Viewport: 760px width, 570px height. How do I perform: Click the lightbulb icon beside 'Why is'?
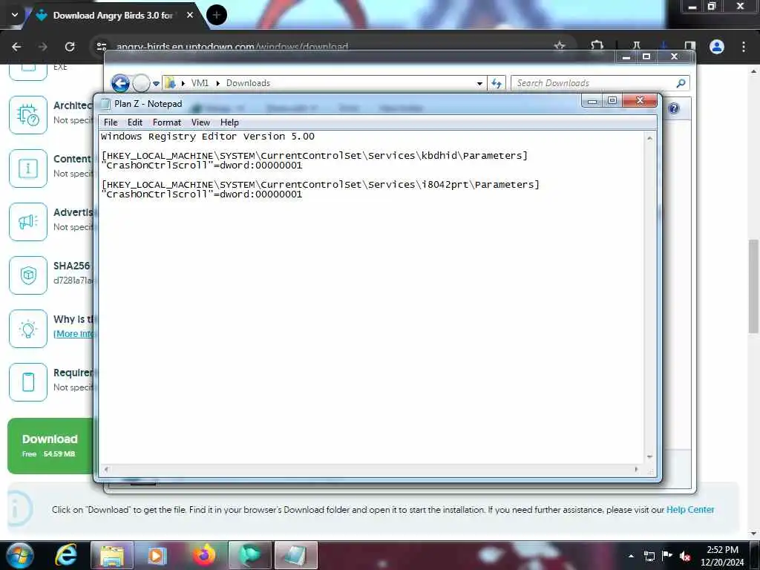click(28, 329)
